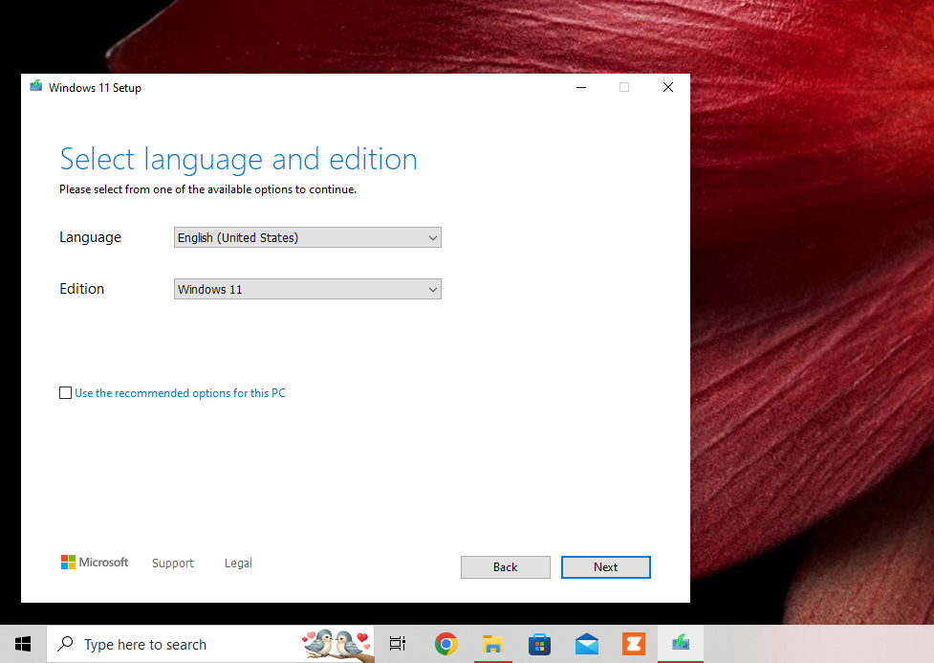The width and height of the screenshot is (934, 663).
Task: Click the Back button
Action: (505, 567)
